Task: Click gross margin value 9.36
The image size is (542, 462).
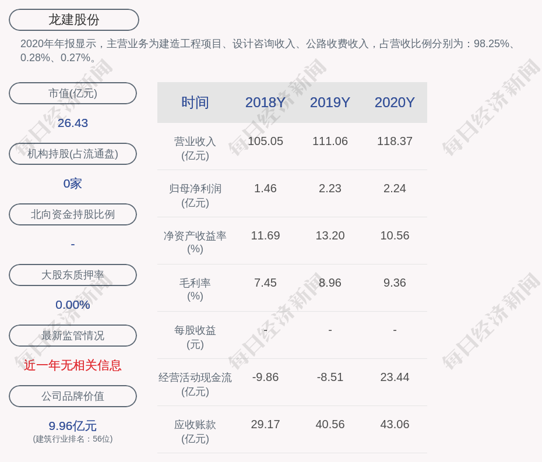Action: 395,283
